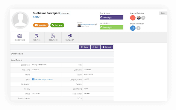Click the owner edit pencil icon
Image resolution: width=176 pixels, height=110 pixels.
point(96,24)
